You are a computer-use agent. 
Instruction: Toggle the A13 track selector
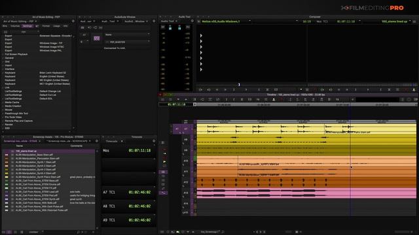[186, 193]
